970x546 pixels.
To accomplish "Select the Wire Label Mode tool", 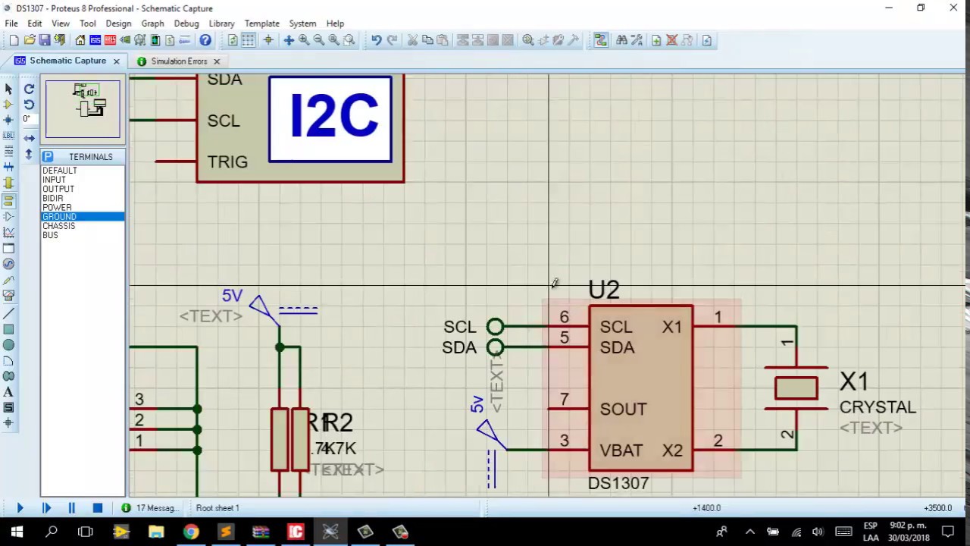I will [8, 136].
